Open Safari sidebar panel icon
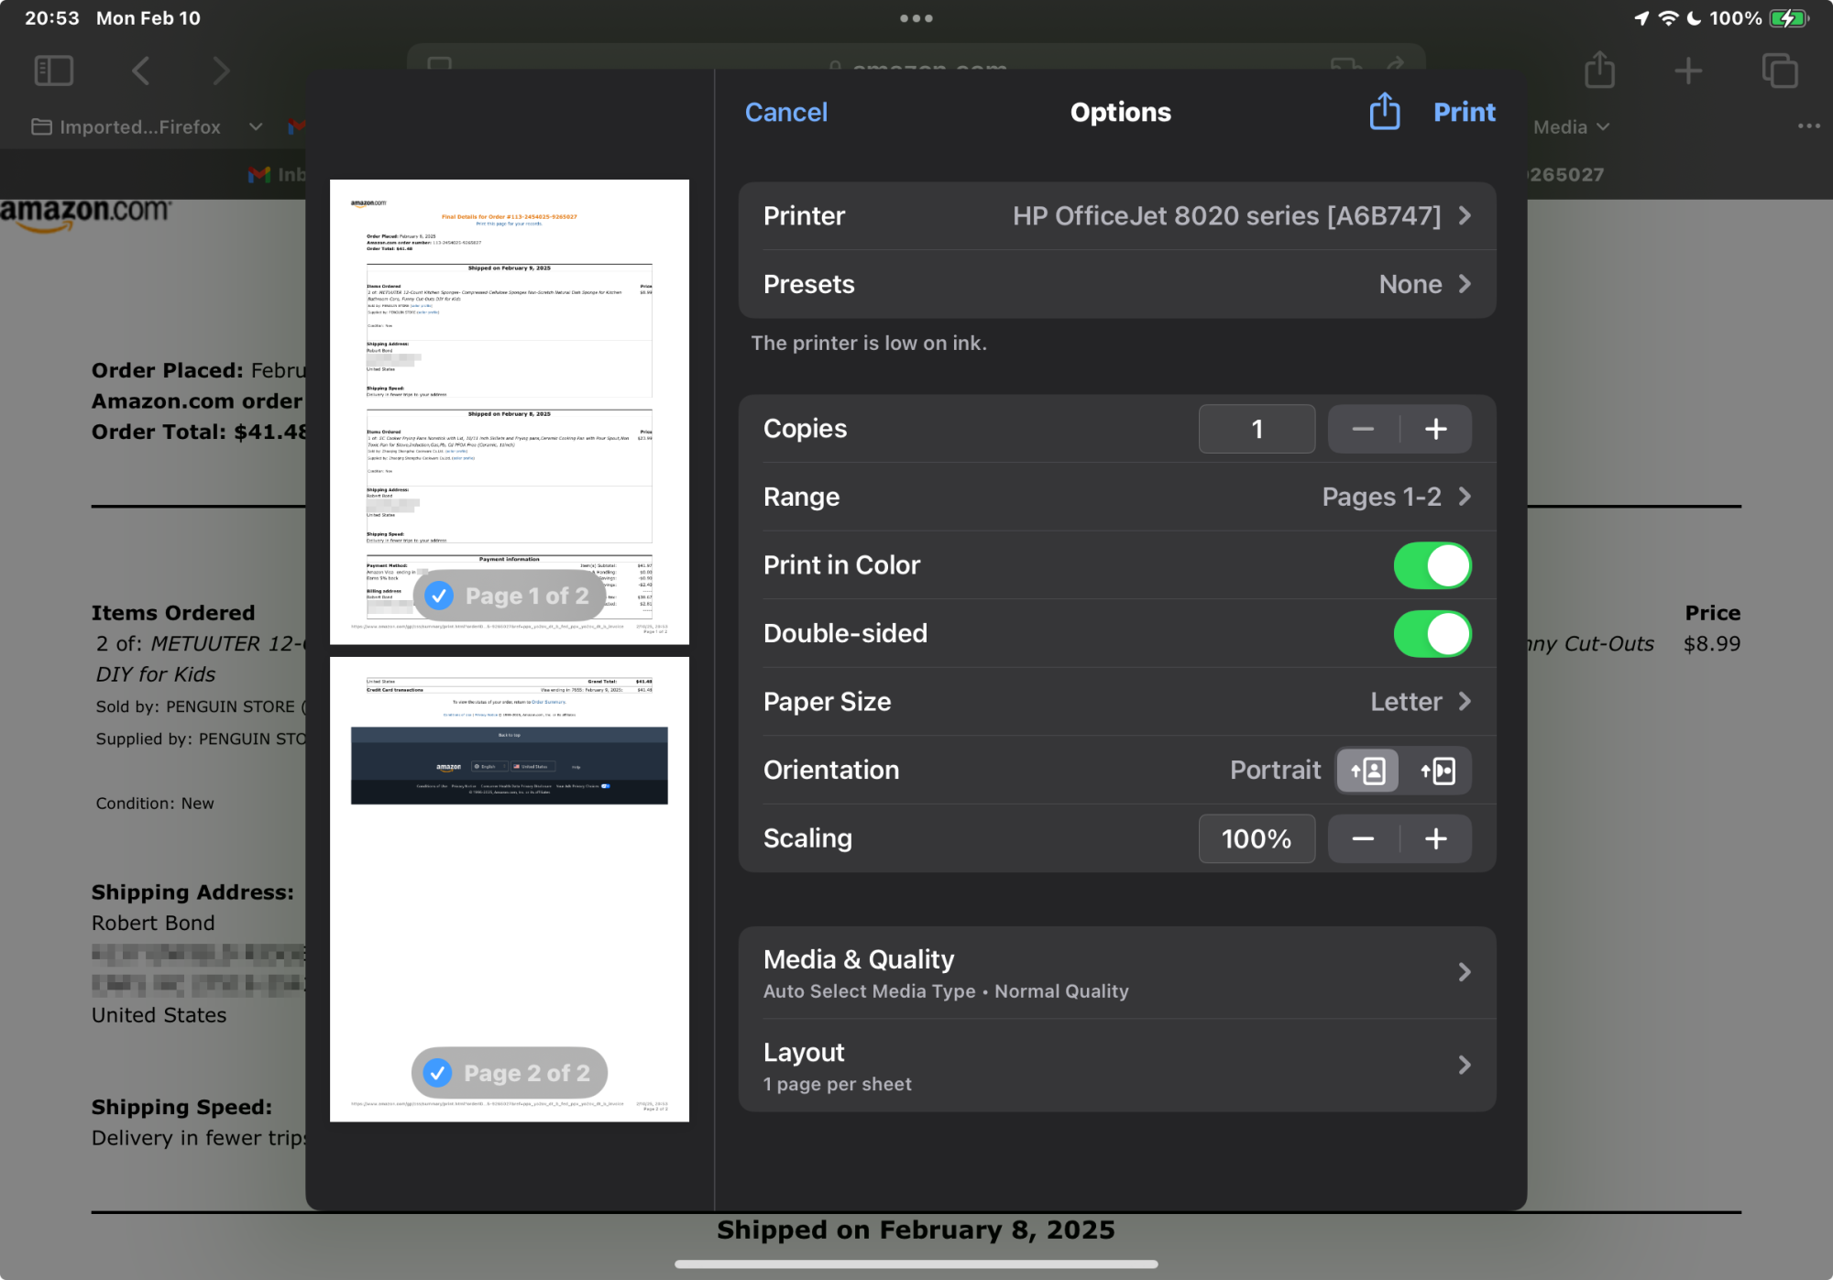Image resolution: width=1833 pixels, height=1280 pixels. (53, 71)
